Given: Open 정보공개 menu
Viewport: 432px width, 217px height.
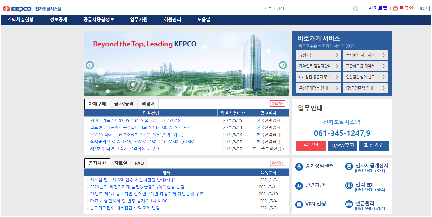Looking at the screenshot, I should (58, 20).
